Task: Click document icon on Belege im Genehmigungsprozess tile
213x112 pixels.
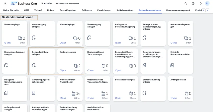Action: click(x=6, y=93)
